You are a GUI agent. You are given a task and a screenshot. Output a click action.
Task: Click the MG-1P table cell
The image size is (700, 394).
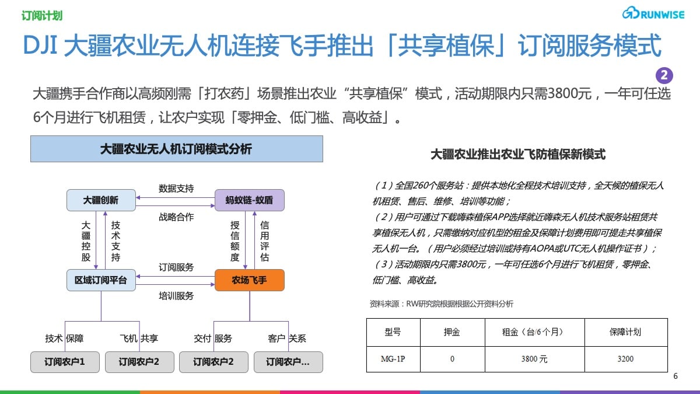point(393,359)
